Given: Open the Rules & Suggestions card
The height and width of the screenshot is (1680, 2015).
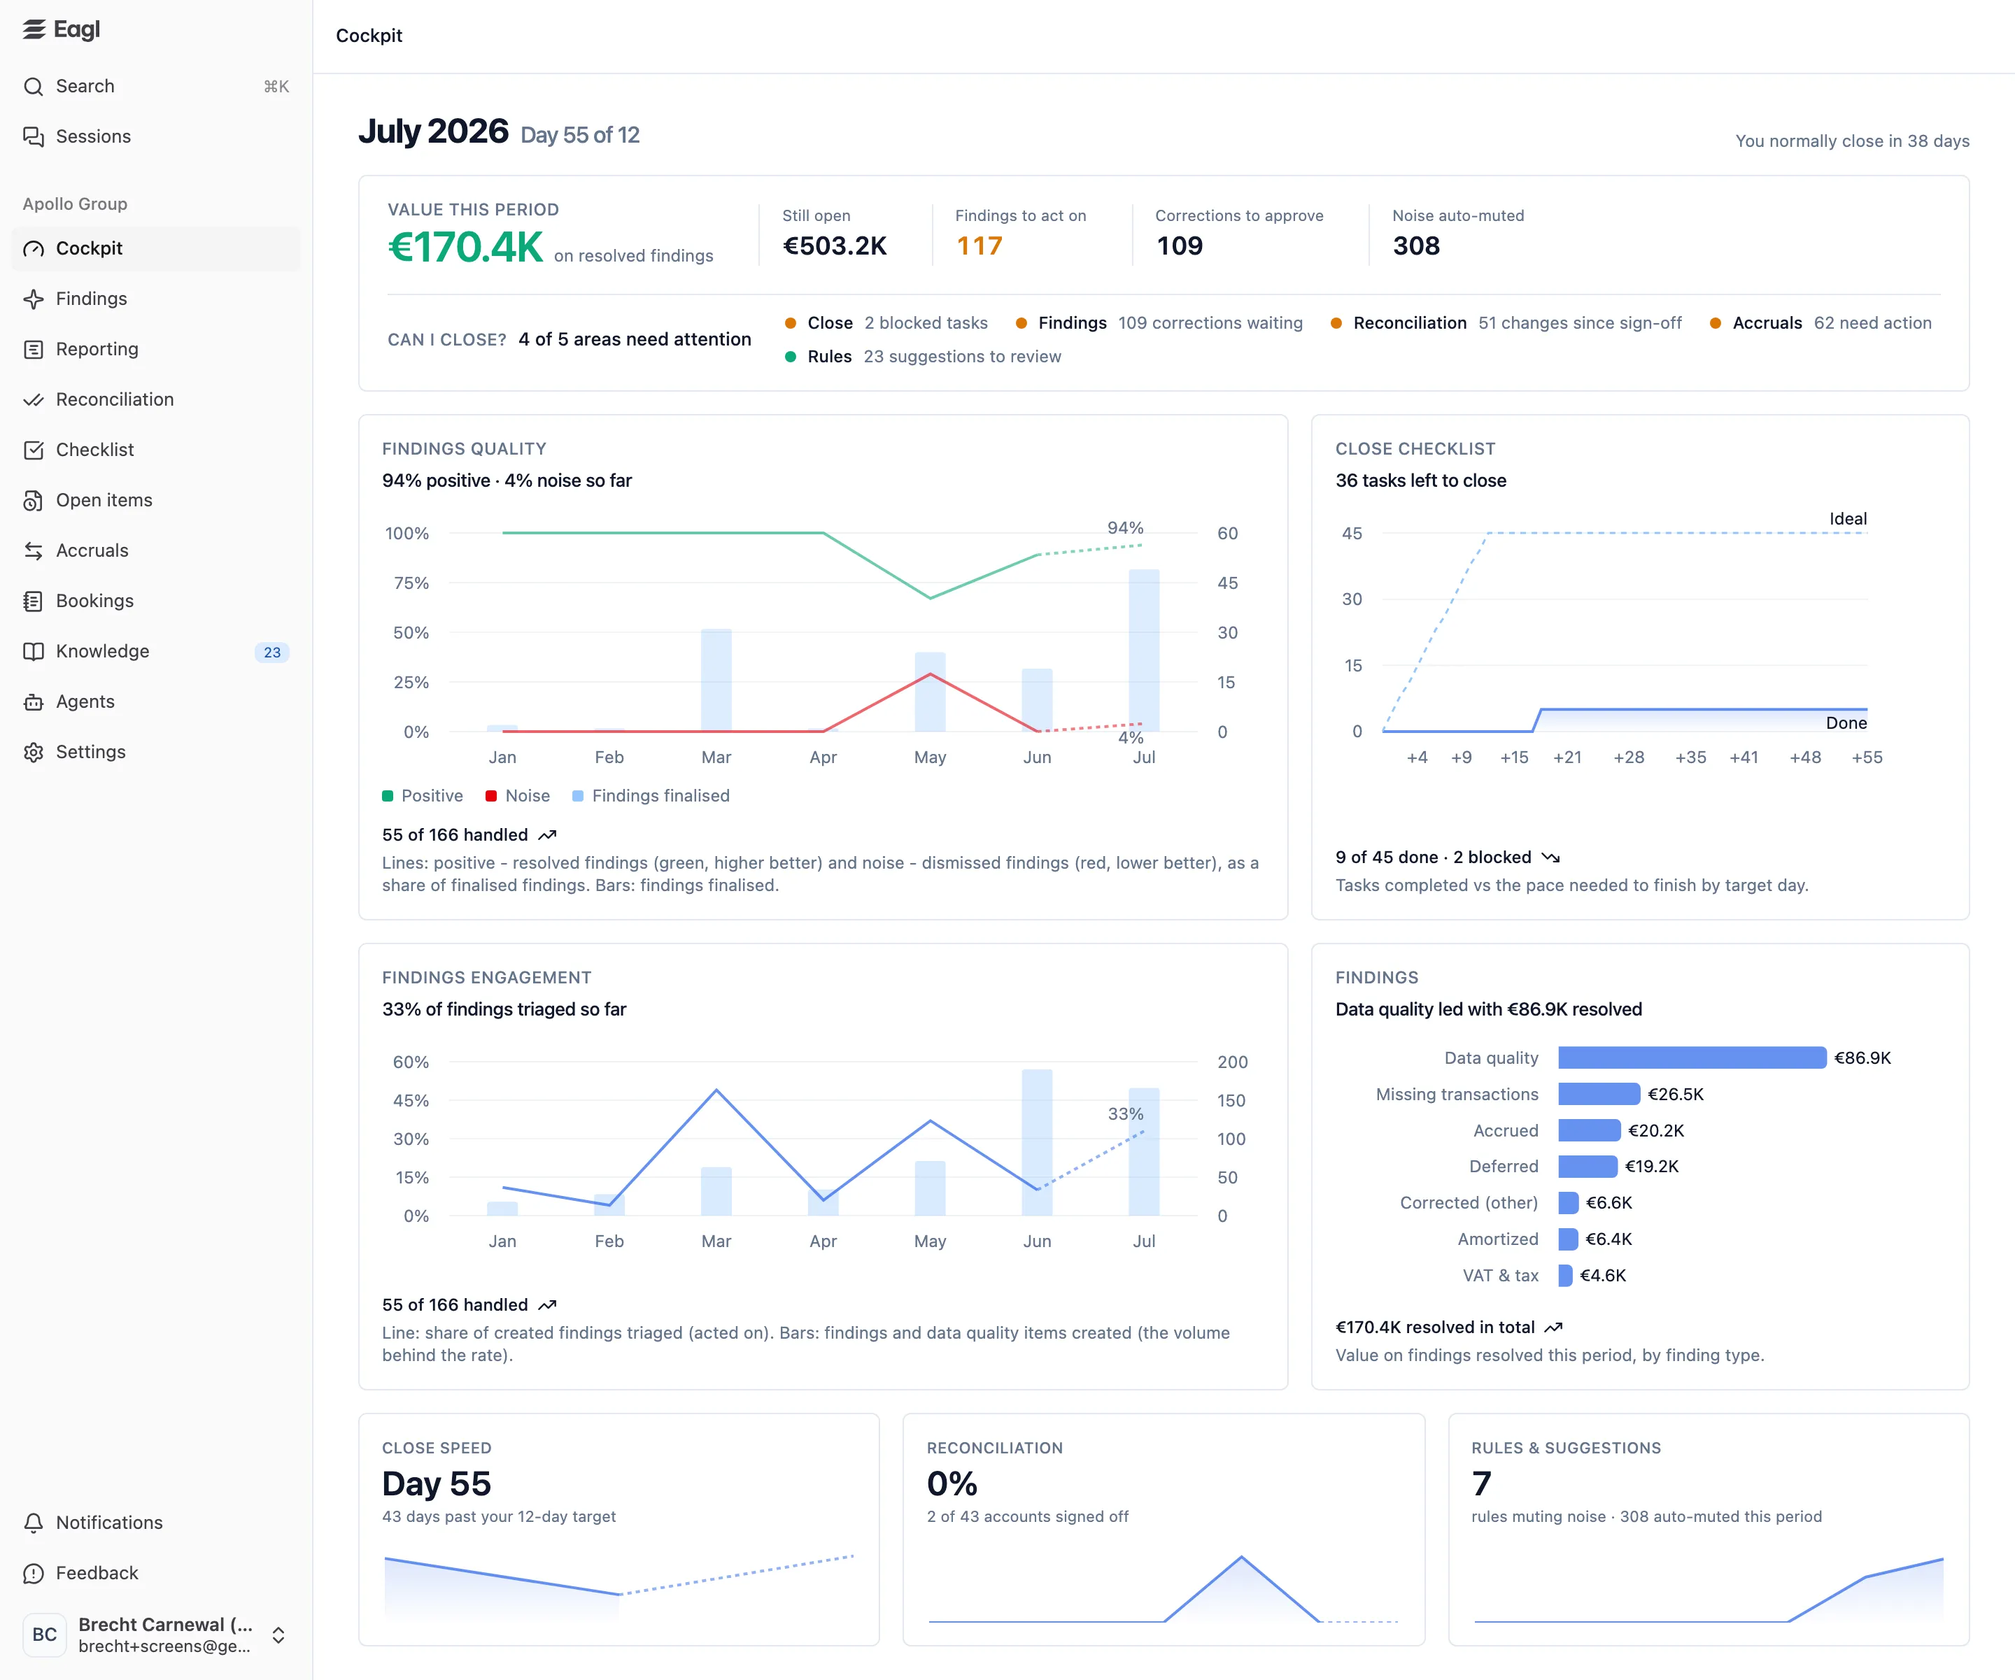Looking at the screenshot, I should (x=1709, y=1530).
